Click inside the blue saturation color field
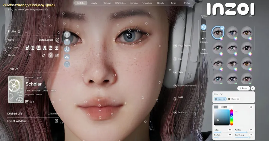 pyautogui.click(x=222, y=117)
